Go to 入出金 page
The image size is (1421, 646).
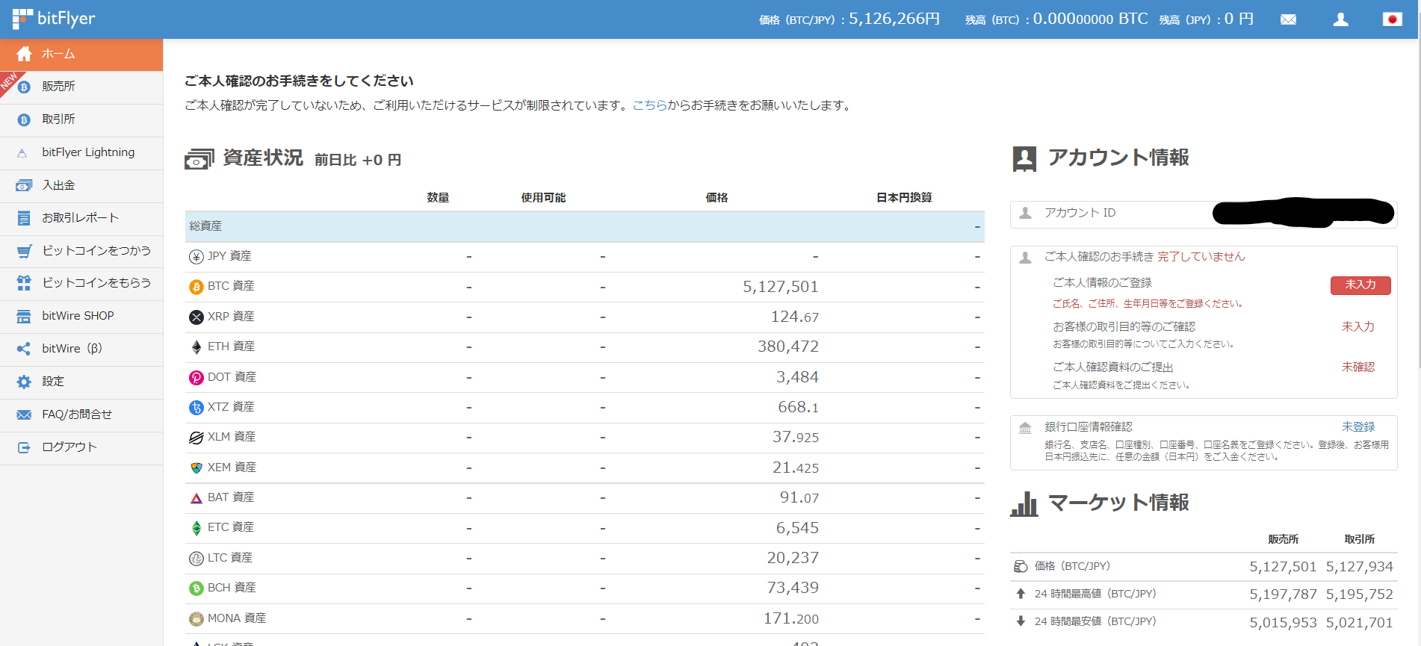[81, 185]
